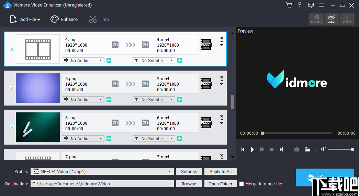Click the Trim scissors tool

coord(99,20)
